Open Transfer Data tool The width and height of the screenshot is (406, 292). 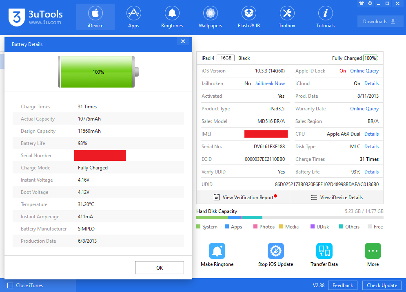[324, 255]
